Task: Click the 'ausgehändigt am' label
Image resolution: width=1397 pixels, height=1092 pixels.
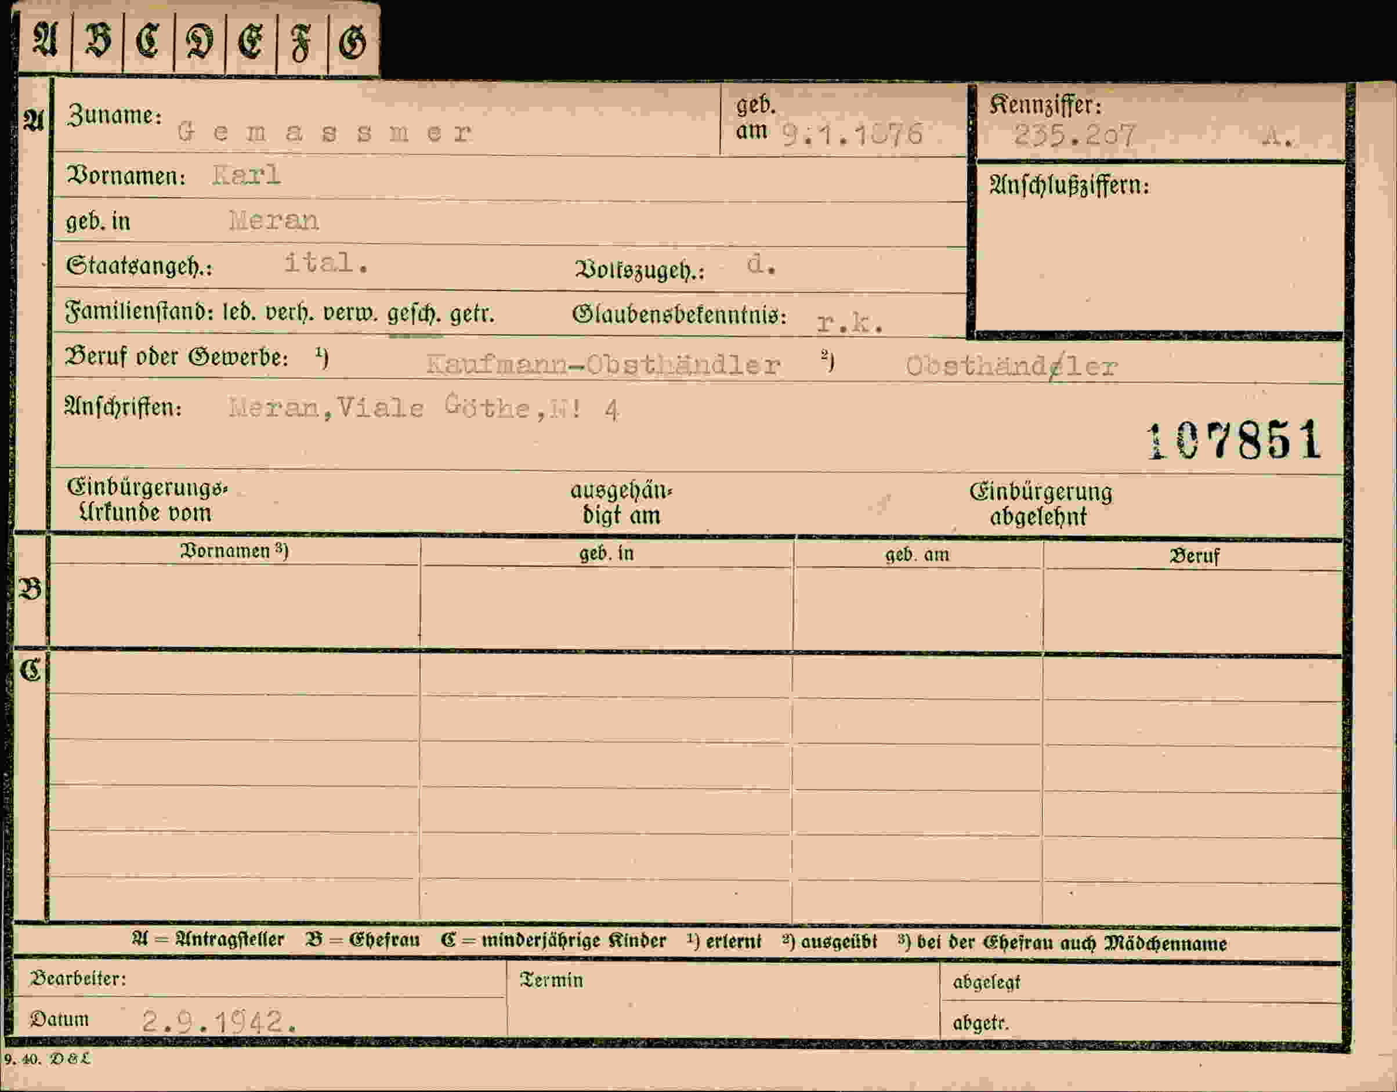Action: click(621, 503)
